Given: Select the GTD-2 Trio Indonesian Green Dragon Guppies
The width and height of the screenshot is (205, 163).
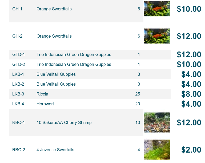Looking at the screenshot, I should 74,64.
